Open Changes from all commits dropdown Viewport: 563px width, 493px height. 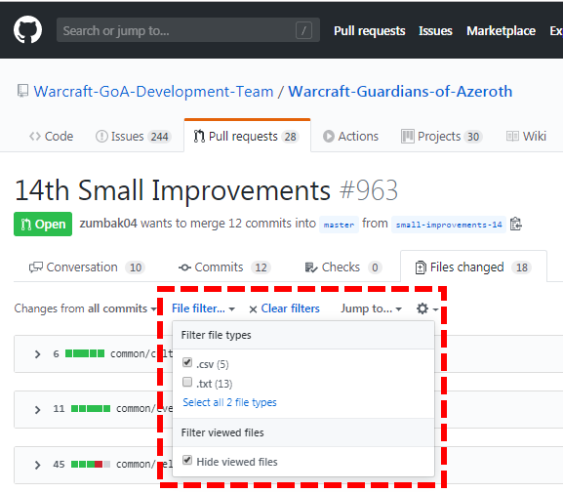click(x=86, y=308)
